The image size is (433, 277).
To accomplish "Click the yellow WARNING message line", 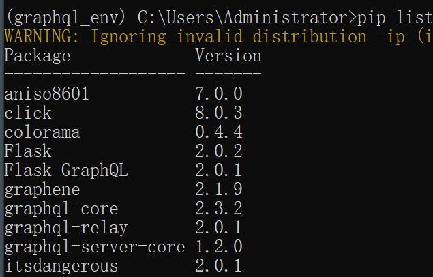I will coord(219,37).
